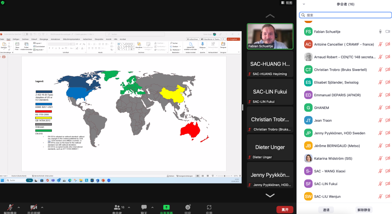Turn on camera with the start video button
Image resolution: width=392 pixels, height=214 pixels.
click(x=34, y=207)
